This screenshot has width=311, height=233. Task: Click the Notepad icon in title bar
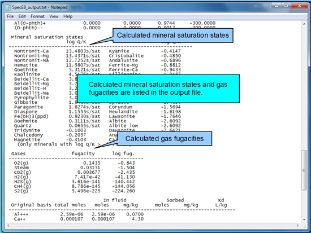click(8, 7)
